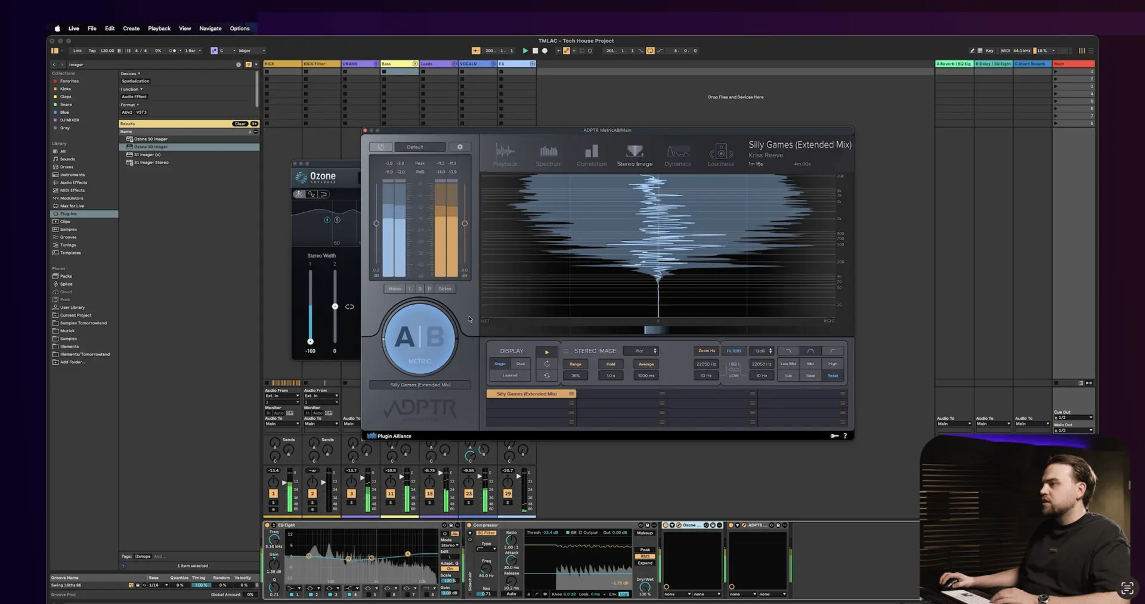Image resolution: width=1145 pixels, height=604 pixels.
Task: Select RMS mode in Compressor
Action: click(x=645, y=556)
